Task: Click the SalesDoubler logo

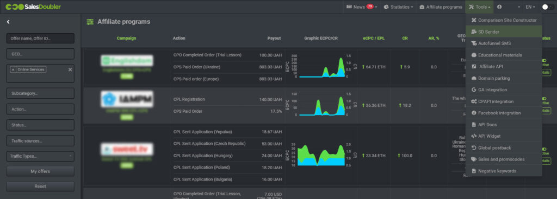Action: tap(33, 7)
